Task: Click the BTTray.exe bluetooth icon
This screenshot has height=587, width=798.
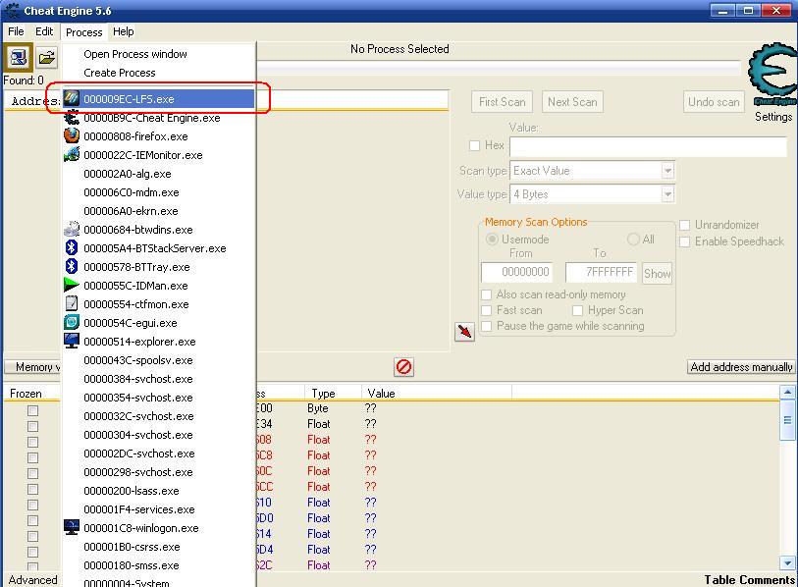Action: pos(72,267)
